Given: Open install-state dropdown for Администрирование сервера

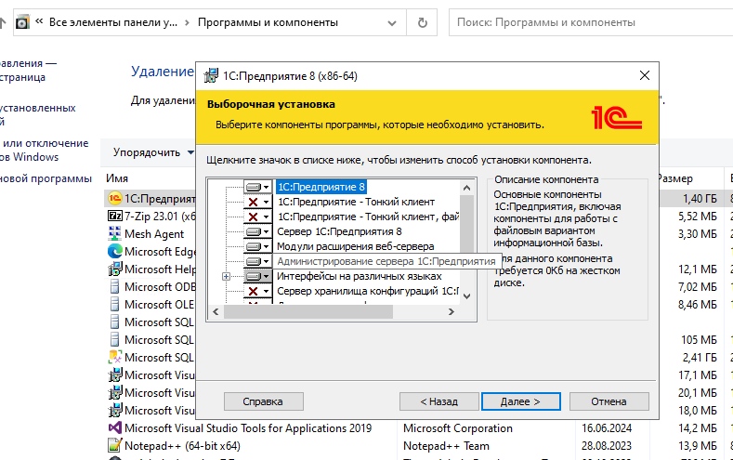Looking at the screenshot, I should coord(257,261).
